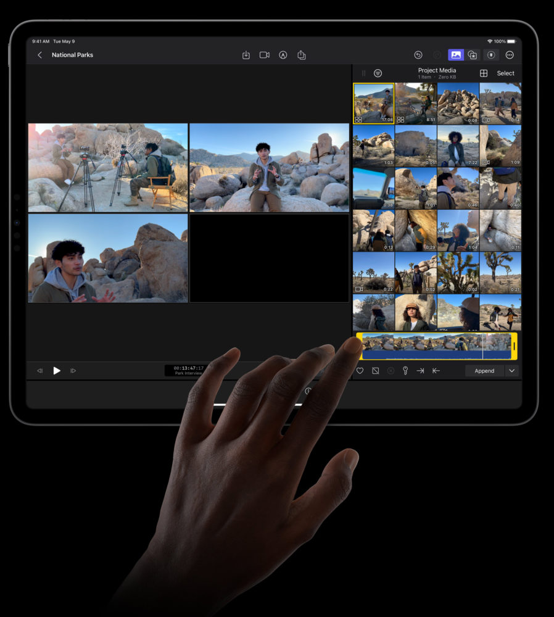Select the 1:03 clip thumbnail
Viewport: 554px width, 617px height.
point(373,146)
